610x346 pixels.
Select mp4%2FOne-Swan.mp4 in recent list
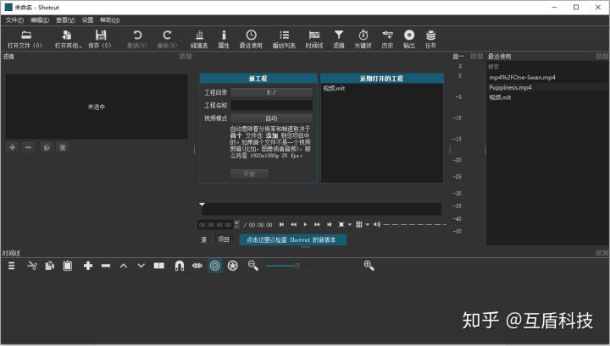[522, 77]
